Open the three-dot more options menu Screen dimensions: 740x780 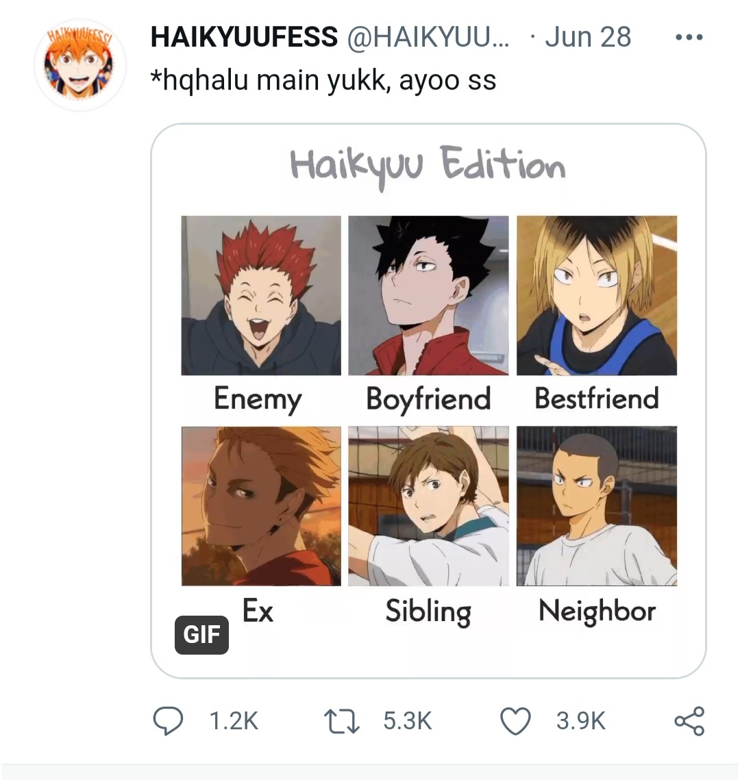(689, 37)
